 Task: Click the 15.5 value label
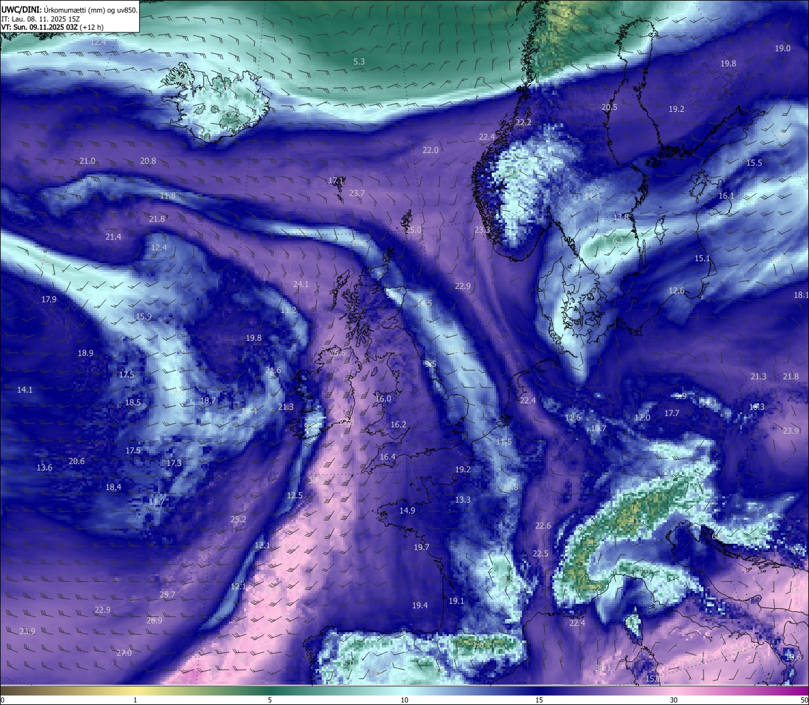[x=754, y=162]
